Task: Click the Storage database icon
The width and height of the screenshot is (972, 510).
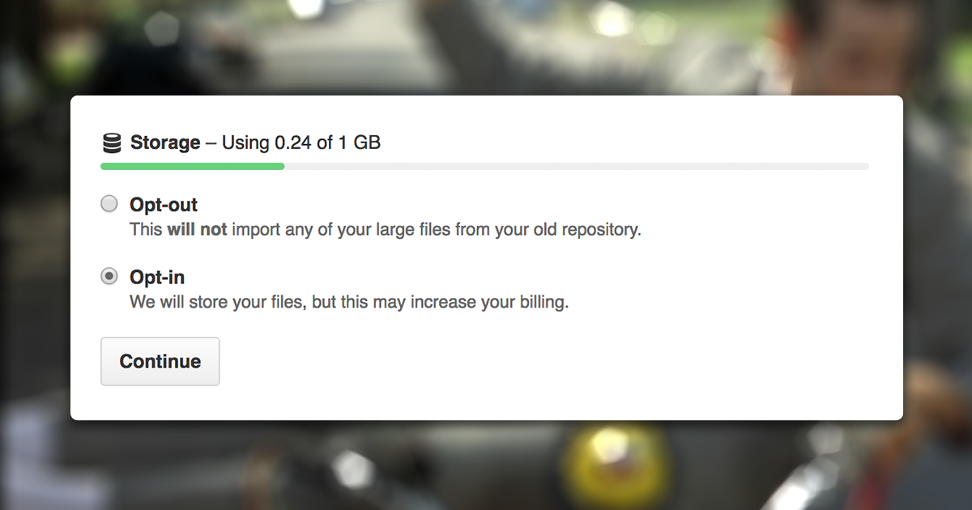Action: tap(112, 143)
